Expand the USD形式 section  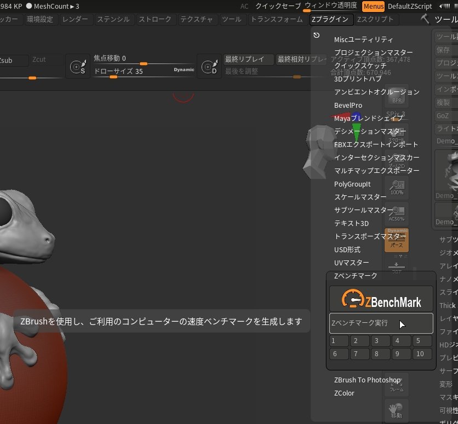(x=347, y=249)
